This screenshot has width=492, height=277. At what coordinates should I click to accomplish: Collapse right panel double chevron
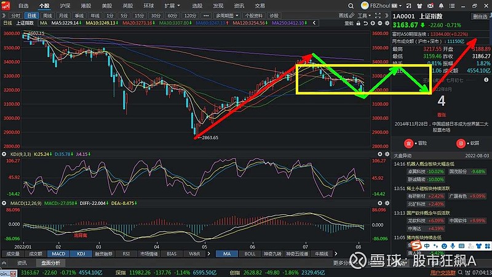387,15
